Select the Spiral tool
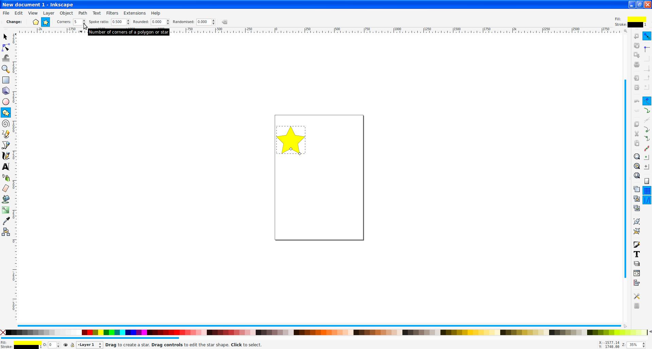652x349 pixels. 5,124
